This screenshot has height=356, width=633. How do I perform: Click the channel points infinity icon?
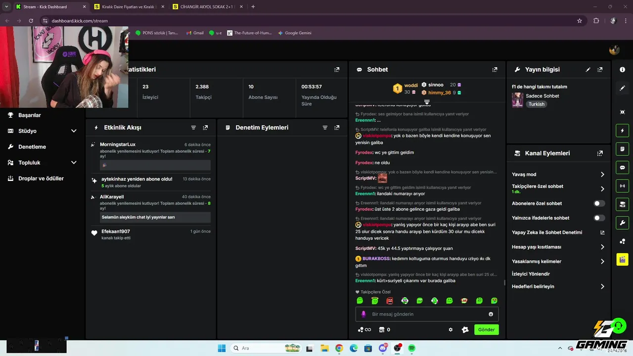coord(364,330)
